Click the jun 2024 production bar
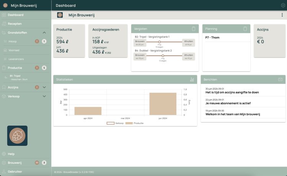The image size is (287, 176). coord(163,103)
